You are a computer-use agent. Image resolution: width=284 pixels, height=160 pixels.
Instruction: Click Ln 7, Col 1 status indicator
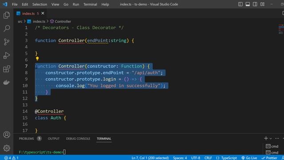tap(150, 158)
